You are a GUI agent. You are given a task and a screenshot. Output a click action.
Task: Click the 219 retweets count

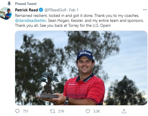coord(61,111)
